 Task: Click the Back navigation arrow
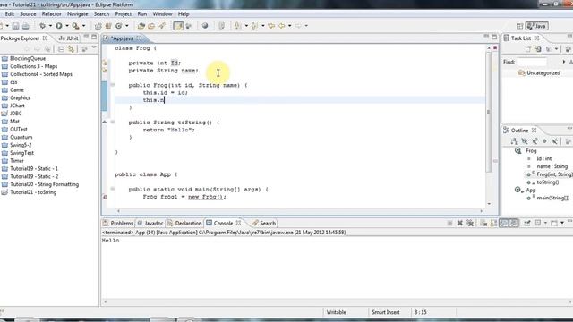point(282,26)
